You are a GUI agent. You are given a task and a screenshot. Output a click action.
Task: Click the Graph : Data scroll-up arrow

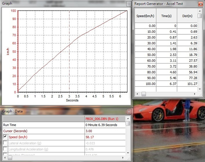pos(128,118)
